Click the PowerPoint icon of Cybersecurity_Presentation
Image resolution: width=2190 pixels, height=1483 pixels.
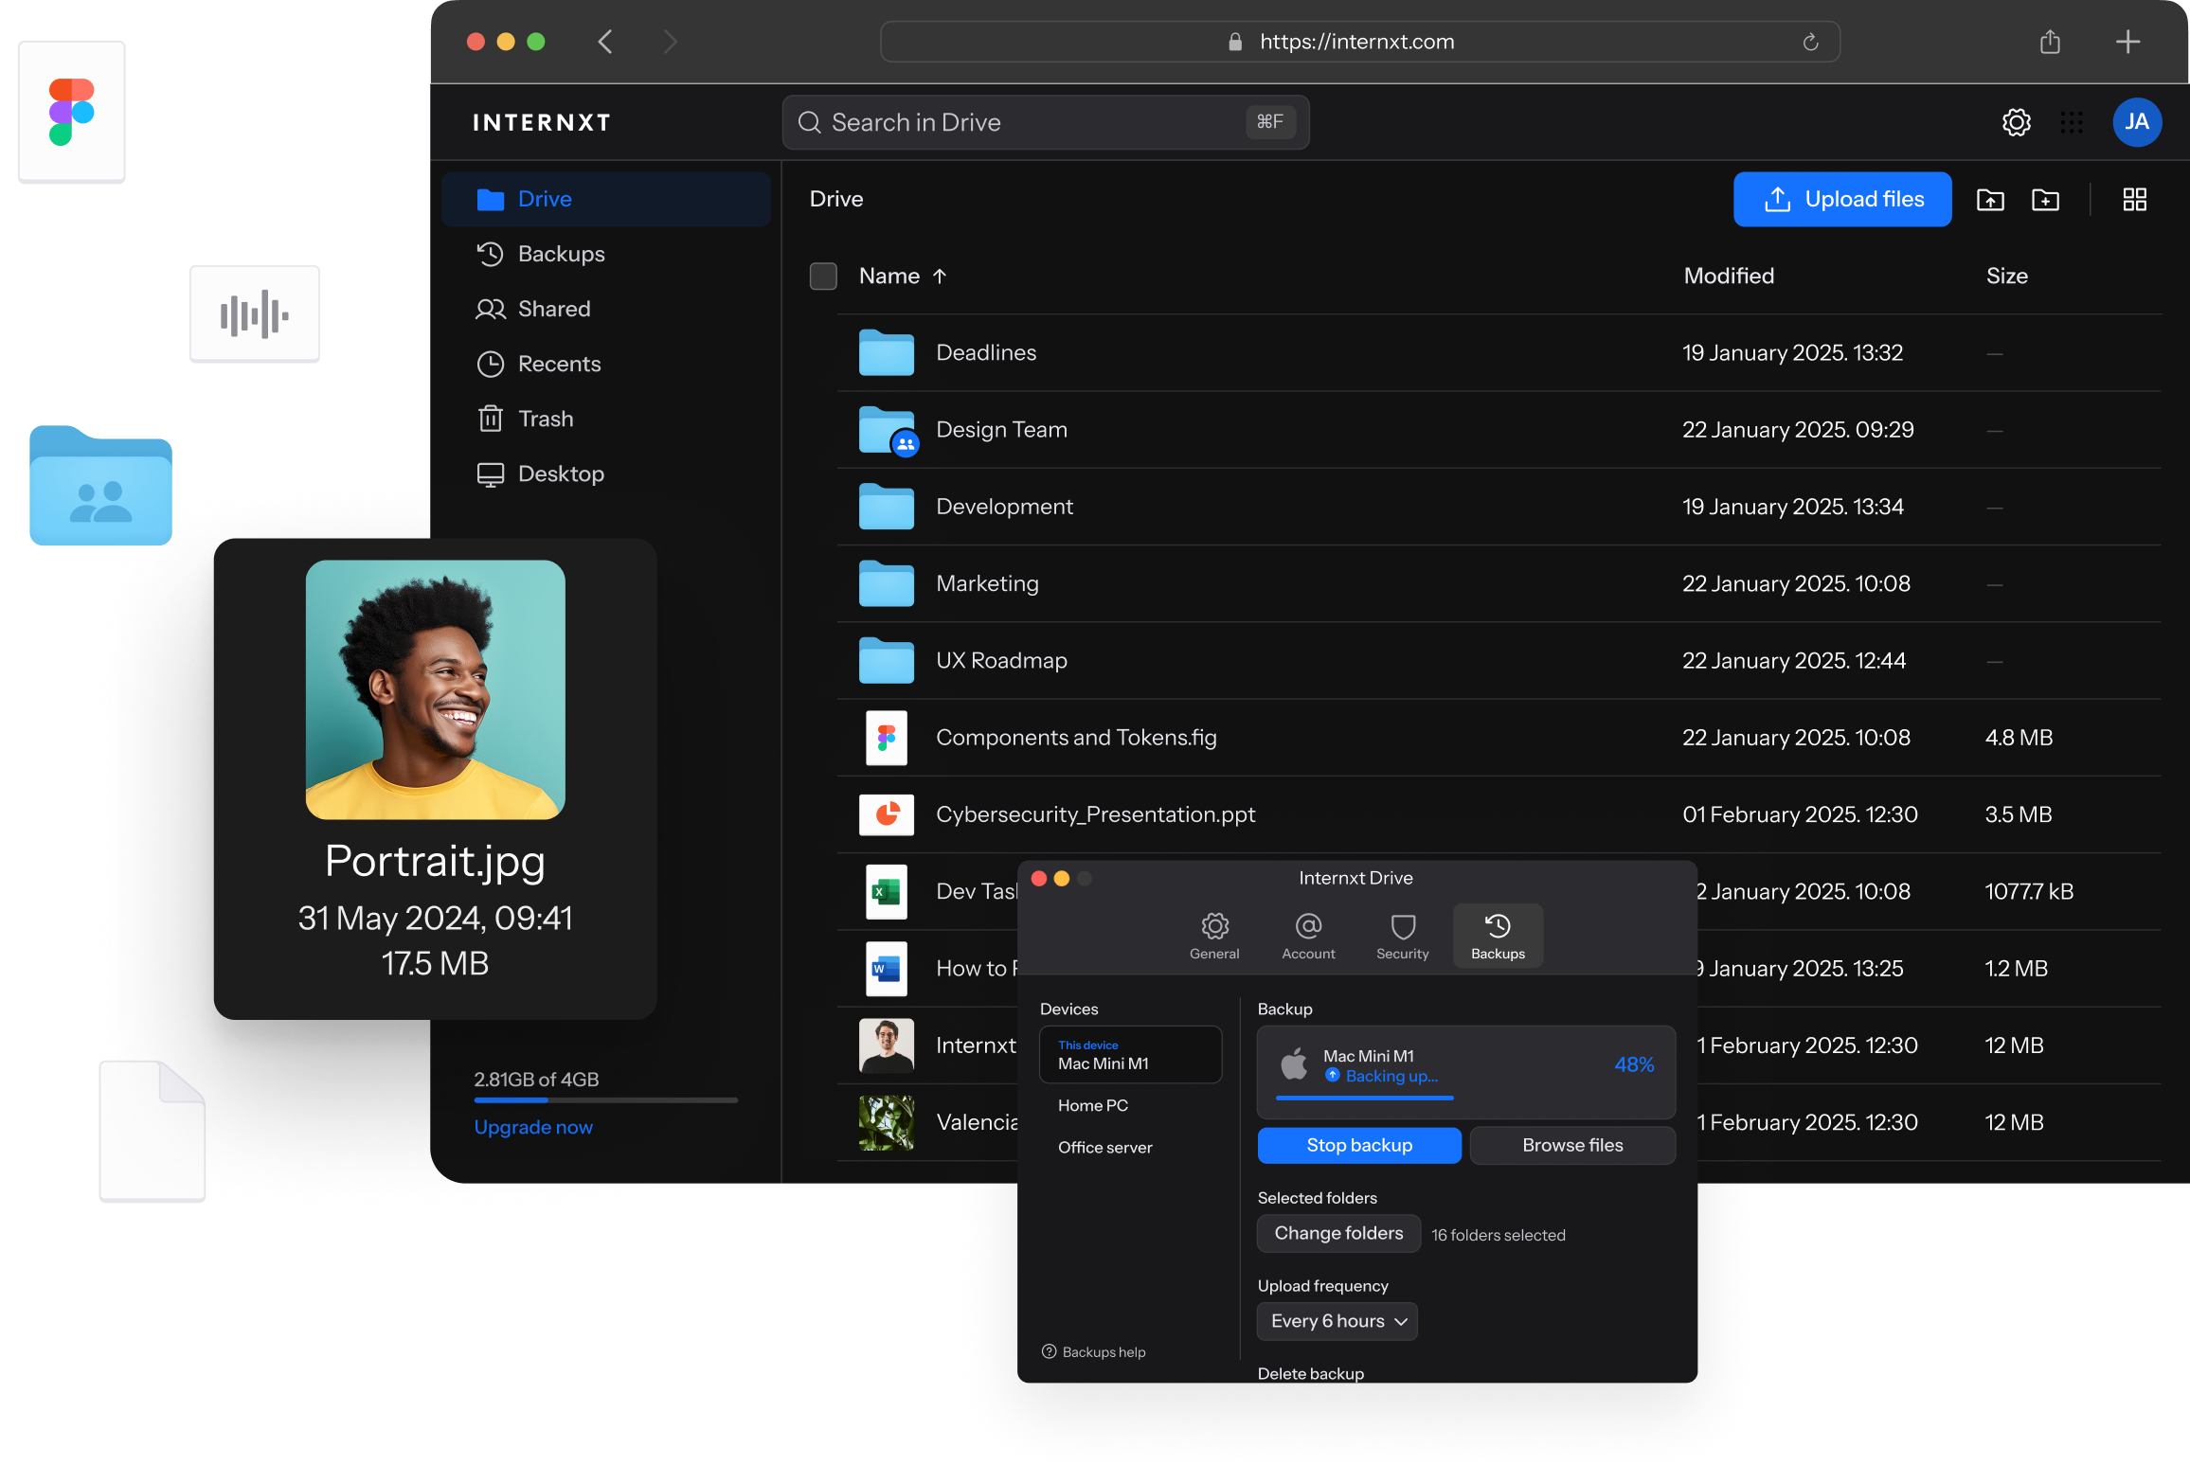pyautogui.click(x=886, y=814)
